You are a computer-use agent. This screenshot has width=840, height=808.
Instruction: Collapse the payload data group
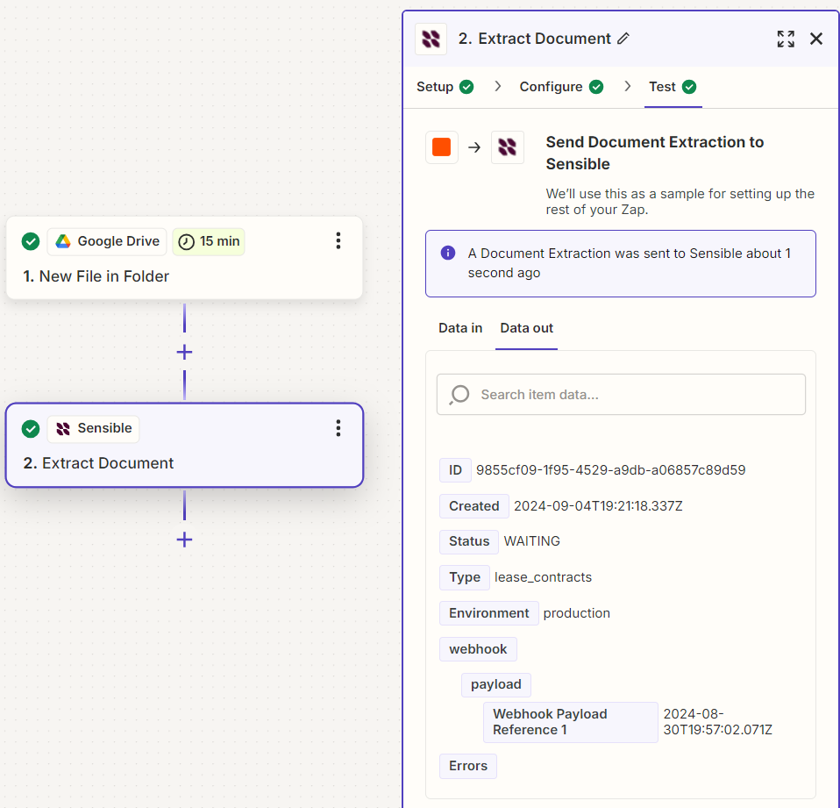(x=496, y=684)
